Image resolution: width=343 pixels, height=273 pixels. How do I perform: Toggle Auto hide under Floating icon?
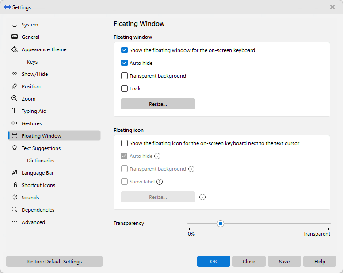coord(124,156)
